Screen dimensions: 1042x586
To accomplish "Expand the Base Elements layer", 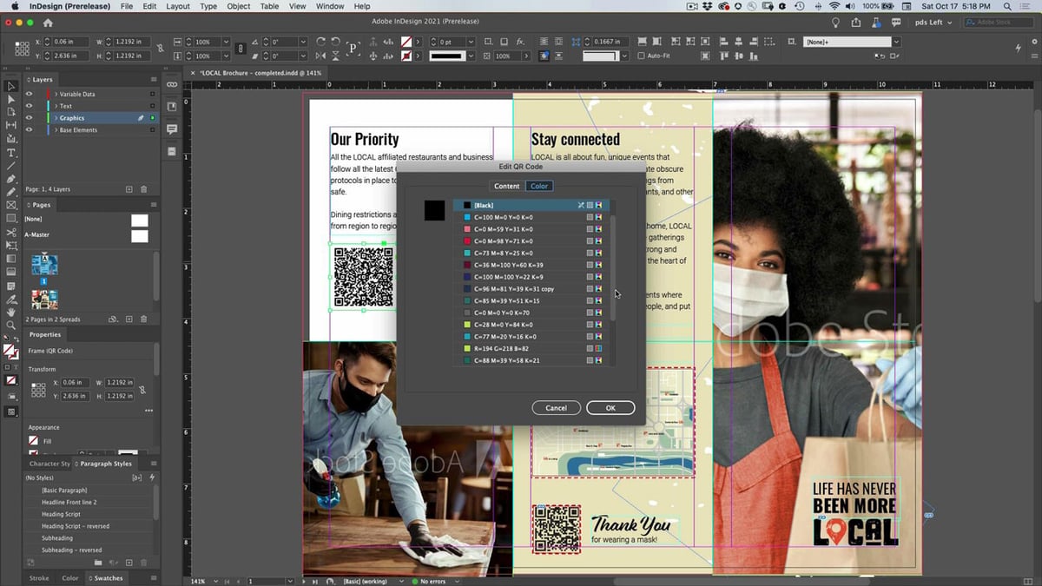I will pyautogui.click(x=56, y=129).
